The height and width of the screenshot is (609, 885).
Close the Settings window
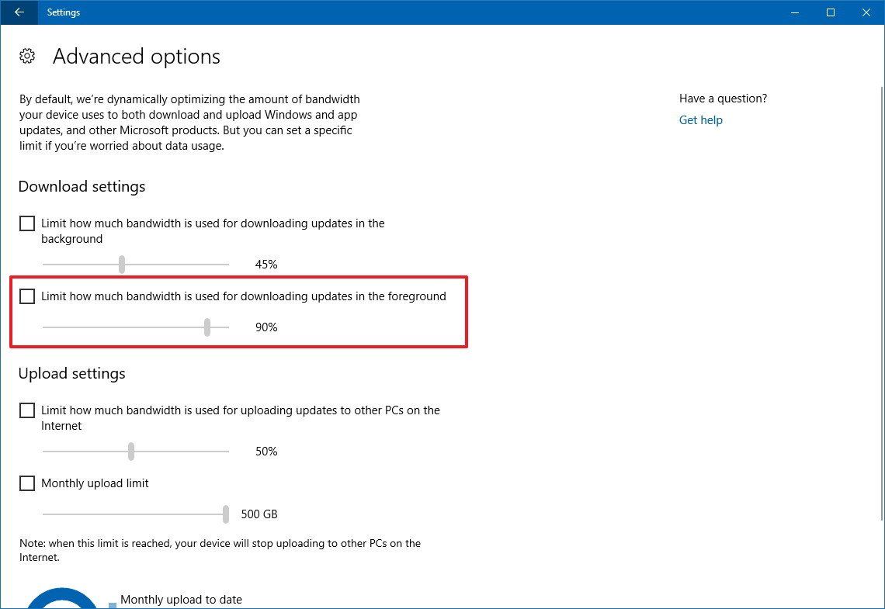pyautogui.click(x=866, y=12)
